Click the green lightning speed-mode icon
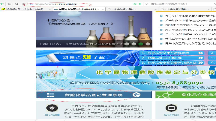216x121 pixels. [140, 4]
